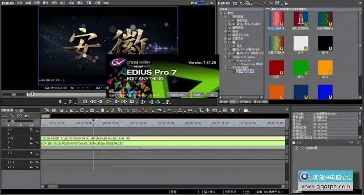Click the Rewind button in player
Image resolution: width=364 pixels, height=195 pixels.
tap(92, 102)
